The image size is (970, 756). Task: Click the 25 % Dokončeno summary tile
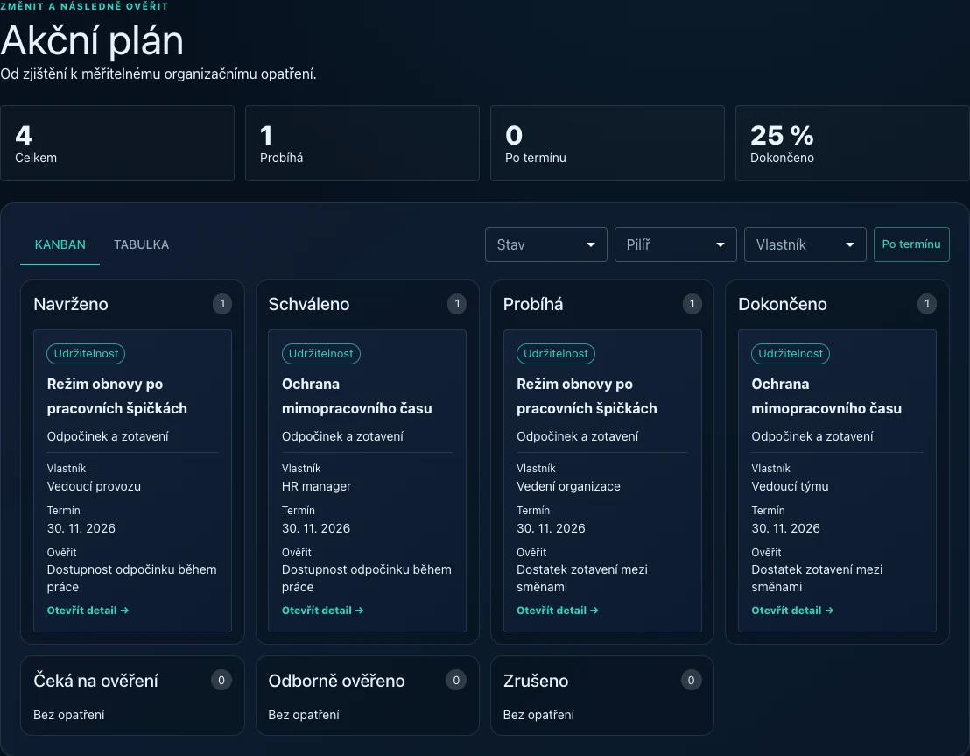(x=853, y=143)
